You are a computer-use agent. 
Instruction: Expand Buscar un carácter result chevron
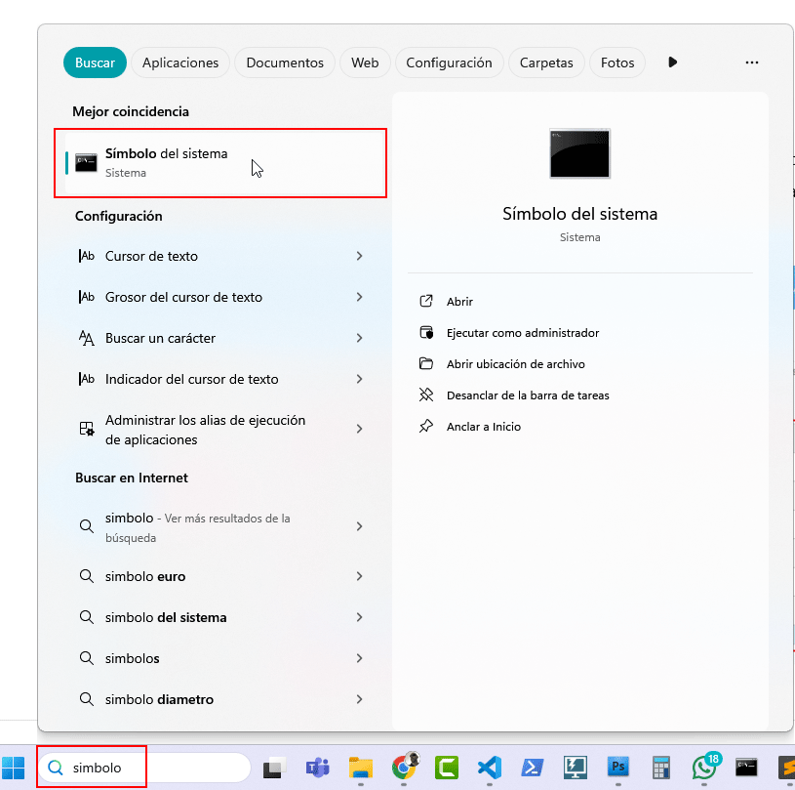[359, 338]
